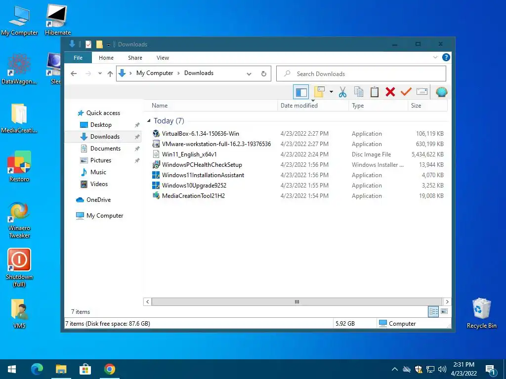506x379 pixels.
Task: Switch to Details view icon
Action: (433, 311)
